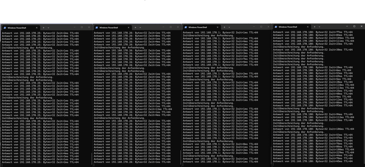365x167 pixels.
Task: Click the Zeit=40ms reply line from 192.168.178.180
Action: (313, 94)
